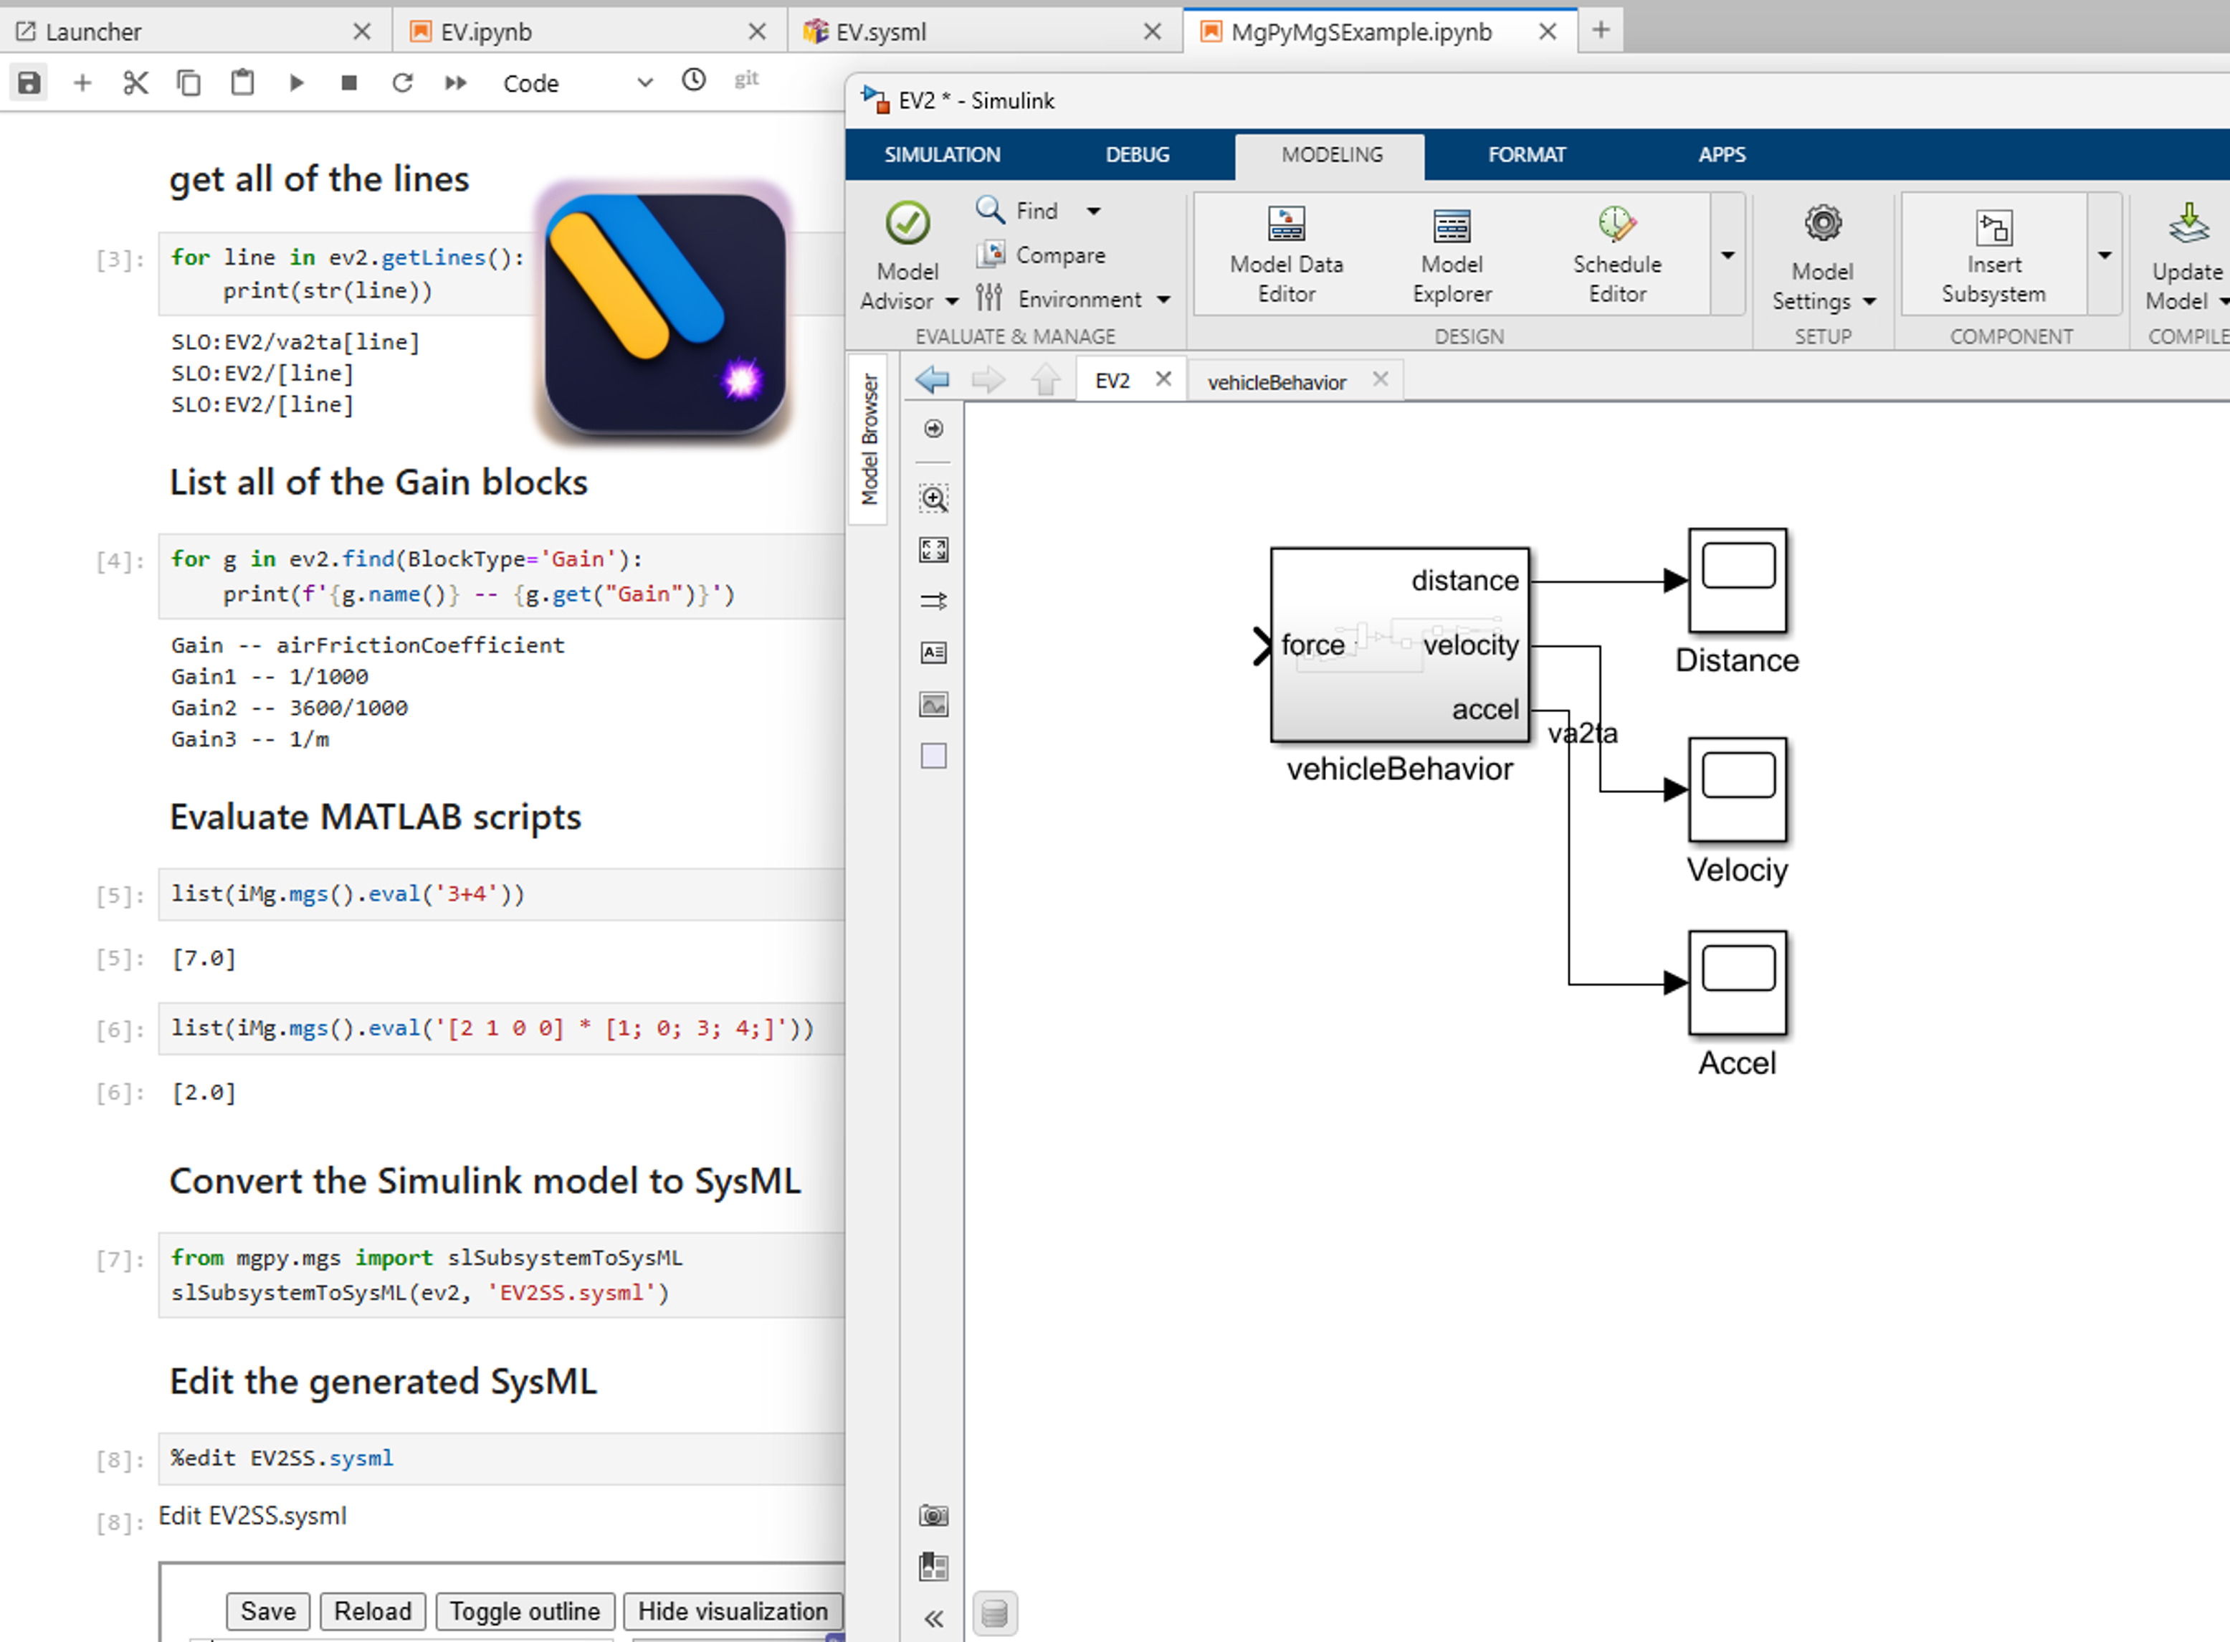Run the selected notebook cell

pyautogui.click(x=296, y=82)
